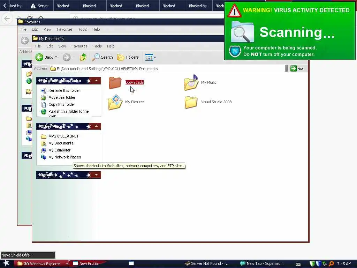
Task: Select the Downloads folder icon
Action: [115, 82]
